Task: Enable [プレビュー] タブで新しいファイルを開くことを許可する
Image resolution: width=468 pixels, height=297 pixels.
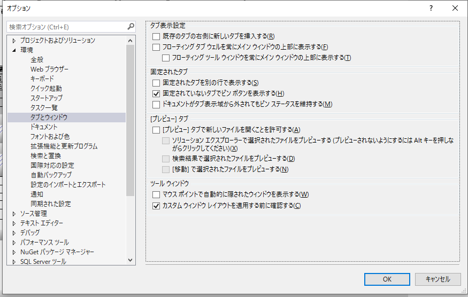Action: 156,130
